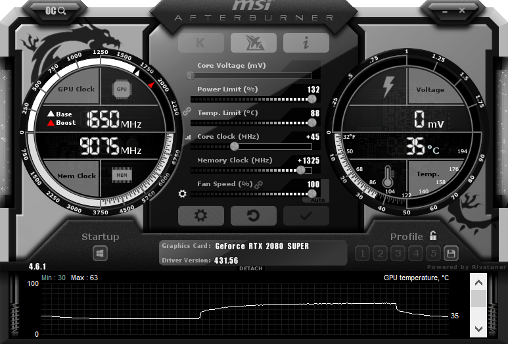Select profile slot 5
The width and height of the screenshot is (508, 344).
coord(434,253)
